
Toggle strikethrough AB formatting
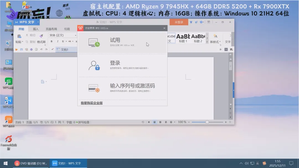69,41
